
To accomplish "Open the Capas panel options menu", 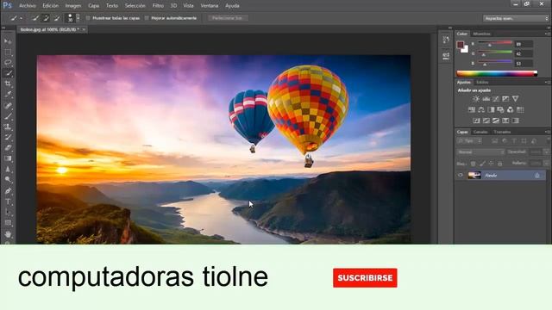I will point(547,132).
